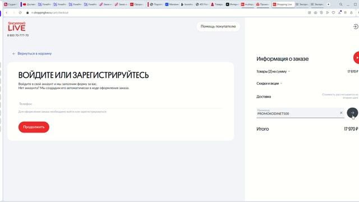Click the leftmost icon in the right toolbar group
Image resolution: width=359 pixels, height=202 pixels.
pyautogui.click(x=309, y=12)
